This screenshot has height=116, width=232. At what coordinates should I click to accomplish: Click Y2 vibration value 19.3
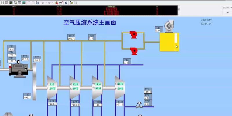(75, 89)
